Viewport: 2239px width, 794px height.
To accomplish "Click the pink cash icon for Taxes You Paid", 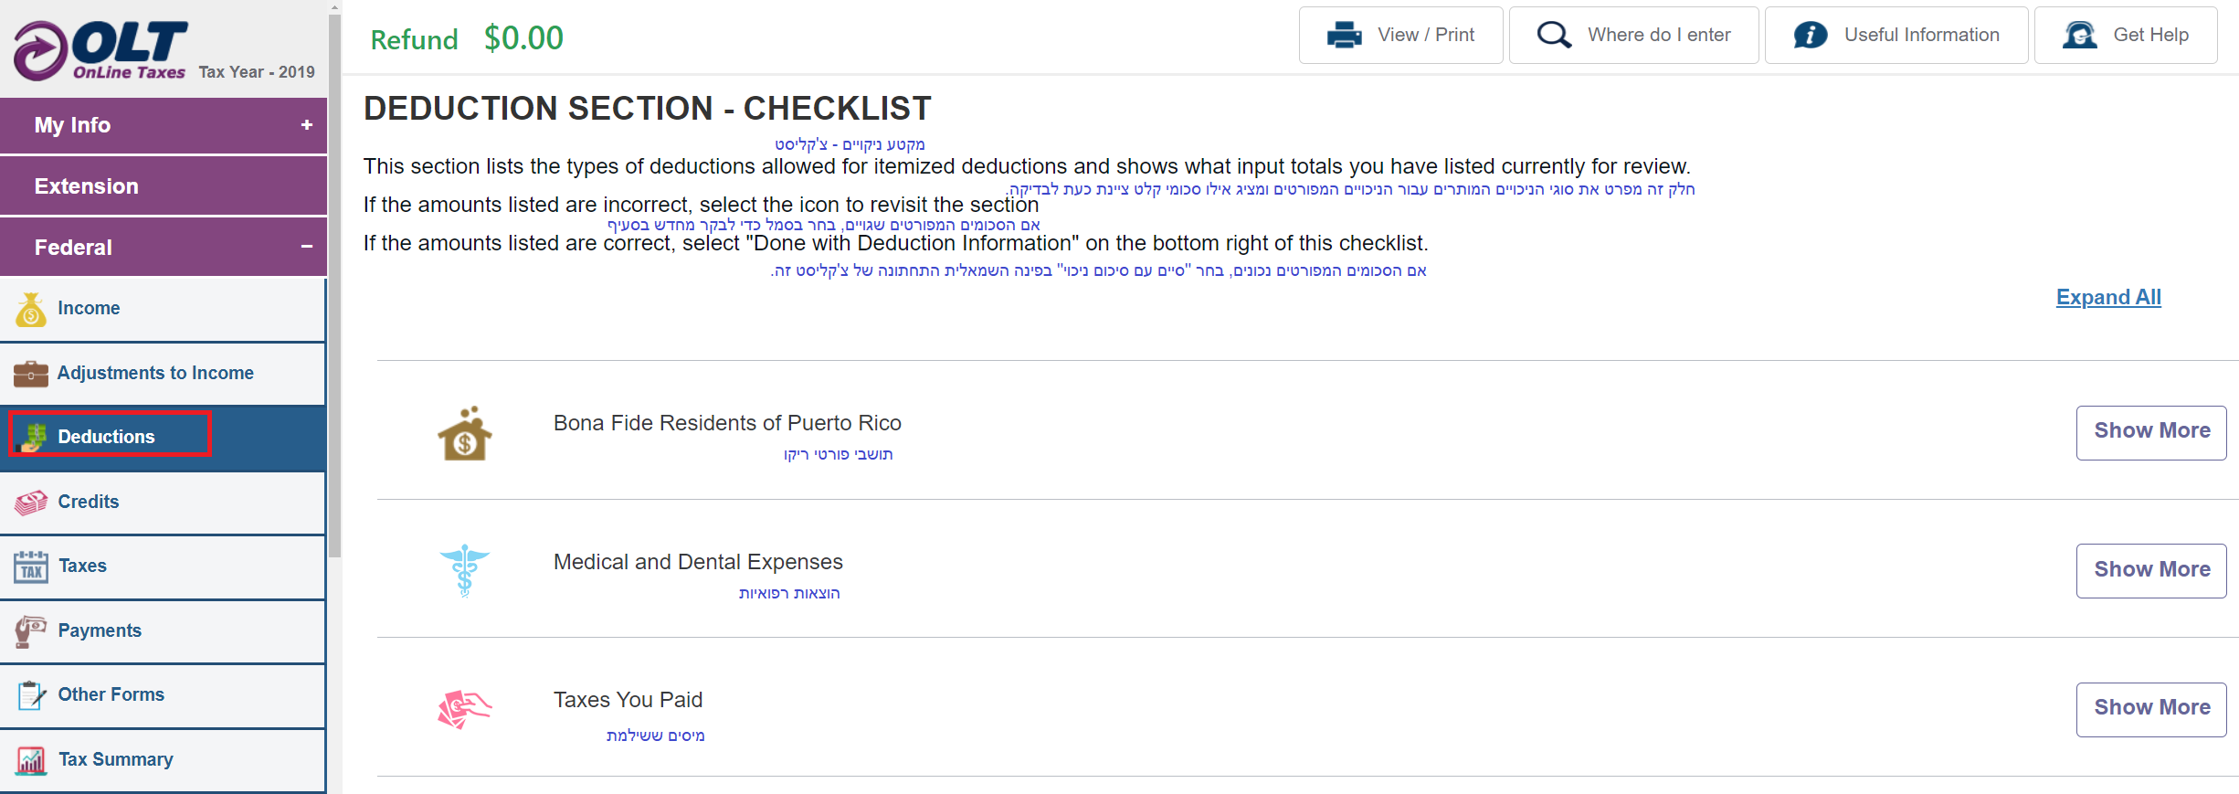I will coord(465,709).
